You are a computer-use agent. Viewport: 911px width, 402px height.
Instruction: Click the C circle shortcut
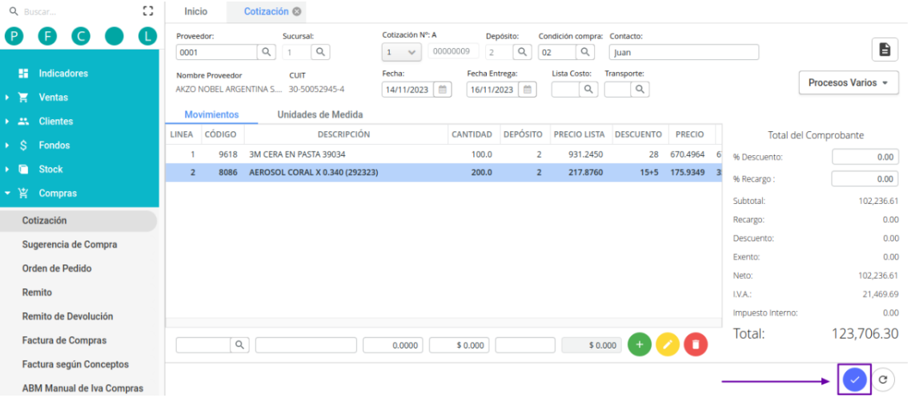pos(81,37)
